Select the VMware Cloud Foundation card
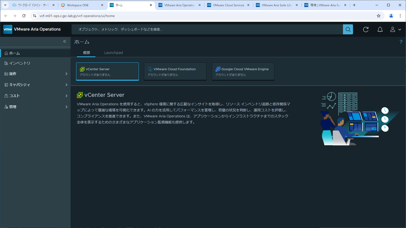 (x=175, y=71)
